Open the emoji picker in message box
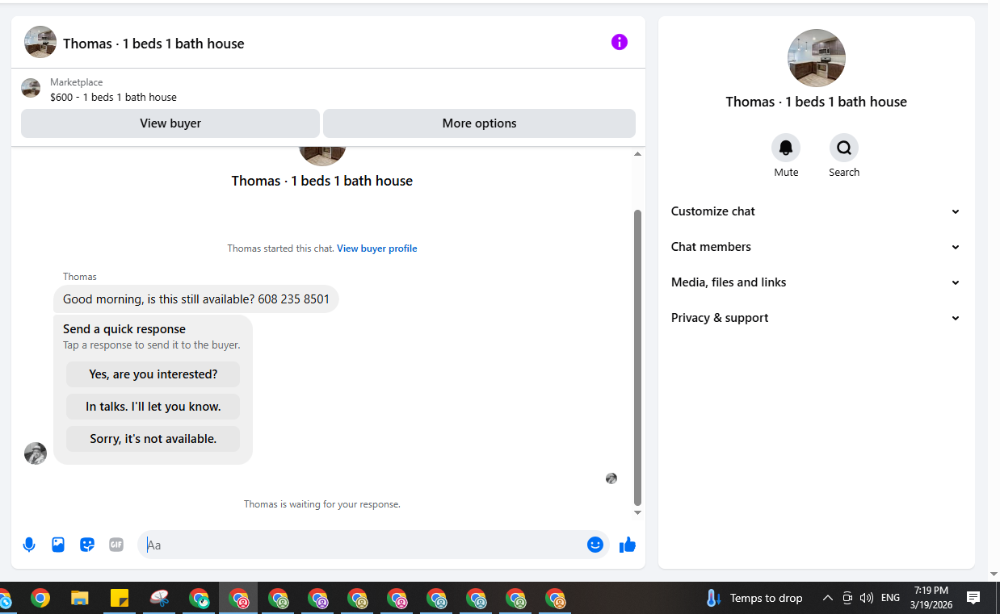 pos(595,545)
